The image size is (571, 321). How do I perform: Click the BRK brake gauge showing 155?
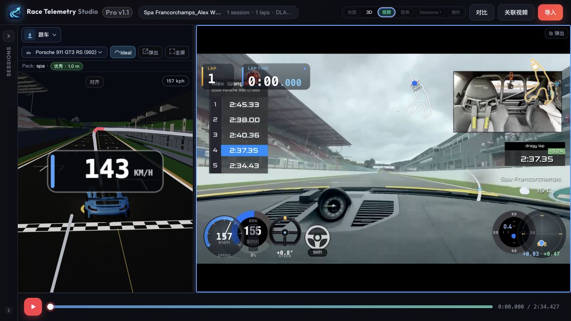[252, 231]
